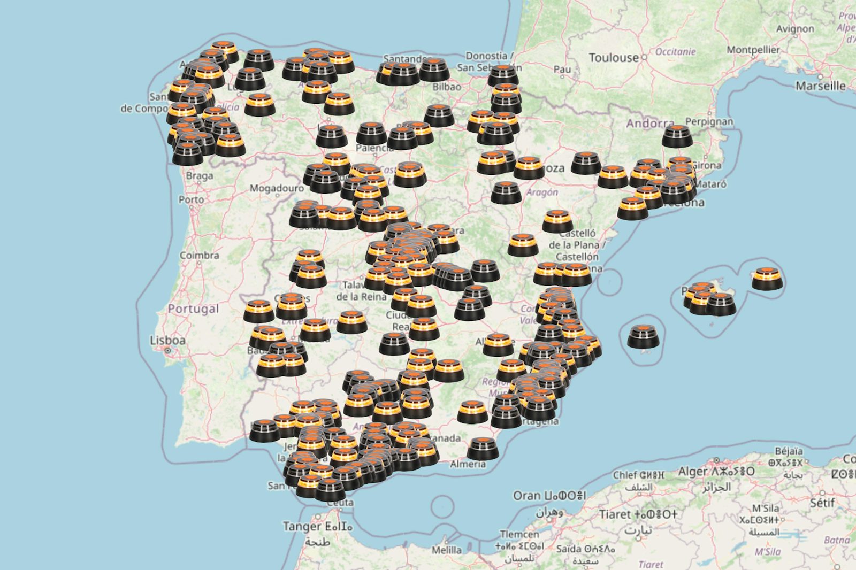Click the beacon marker below Perpignan label
Viewport: 856px width, 570px height.
pyautogui.click(x=677, y=137)
